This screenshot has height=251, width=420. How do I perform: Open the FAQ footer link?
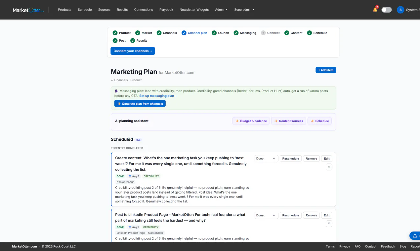click(357, 246)
